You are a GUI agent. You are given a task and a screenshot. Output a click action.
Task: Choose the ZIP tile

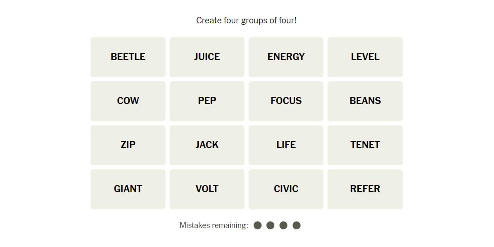(x=128, y=145)
